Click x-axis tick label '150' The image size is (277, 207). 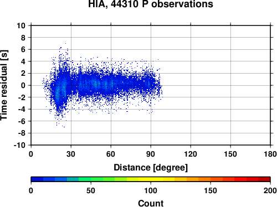[x=230, y=154]
